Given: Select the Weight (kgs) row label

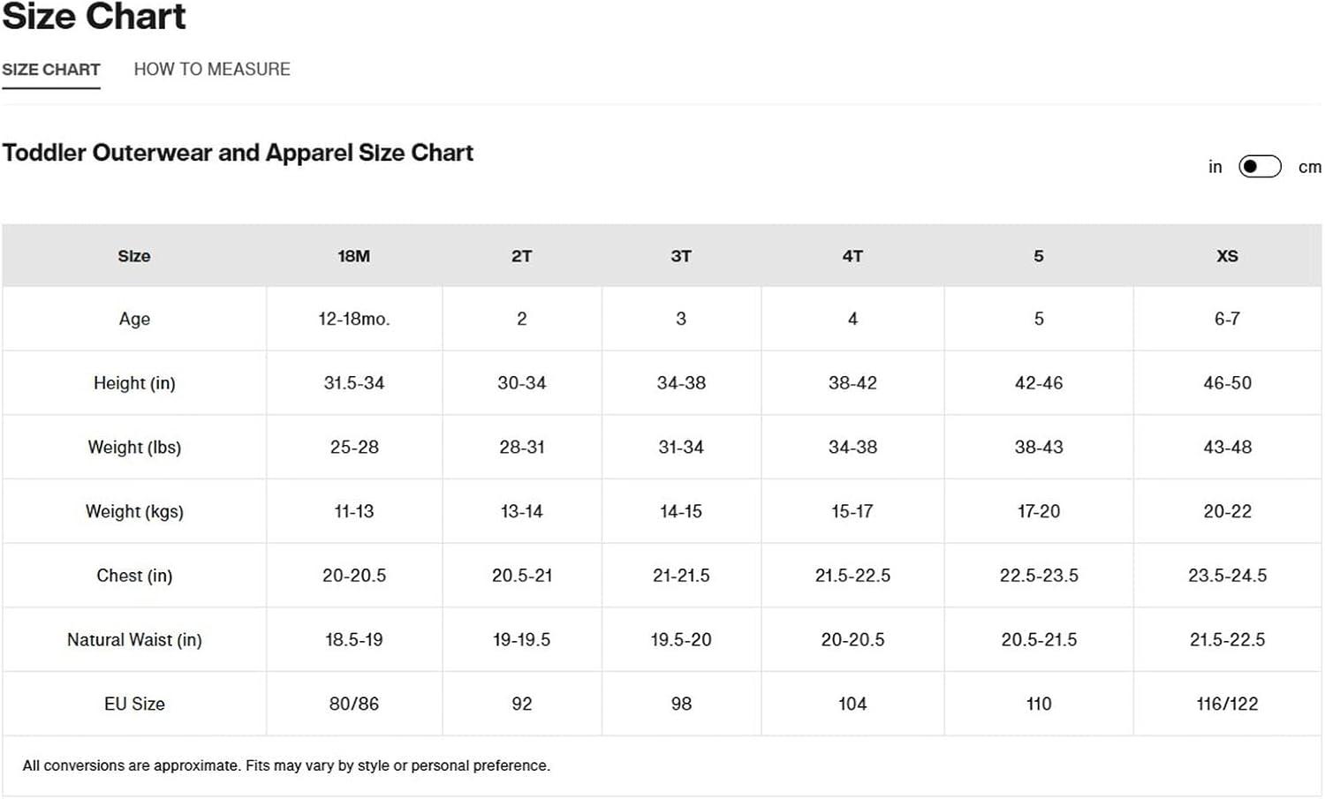Looking at the screenshot, I should [x=134, y=511].
